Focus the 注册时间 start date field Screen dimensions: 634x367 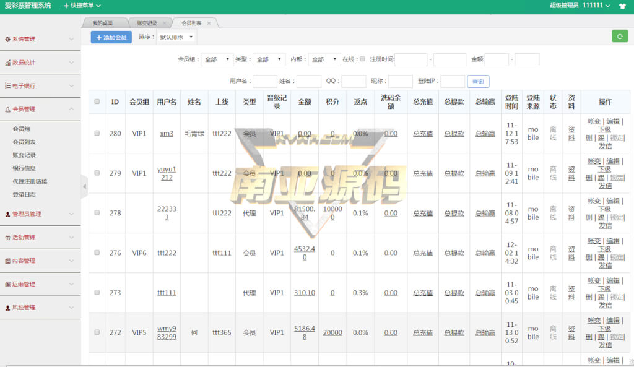pos(411,59)
